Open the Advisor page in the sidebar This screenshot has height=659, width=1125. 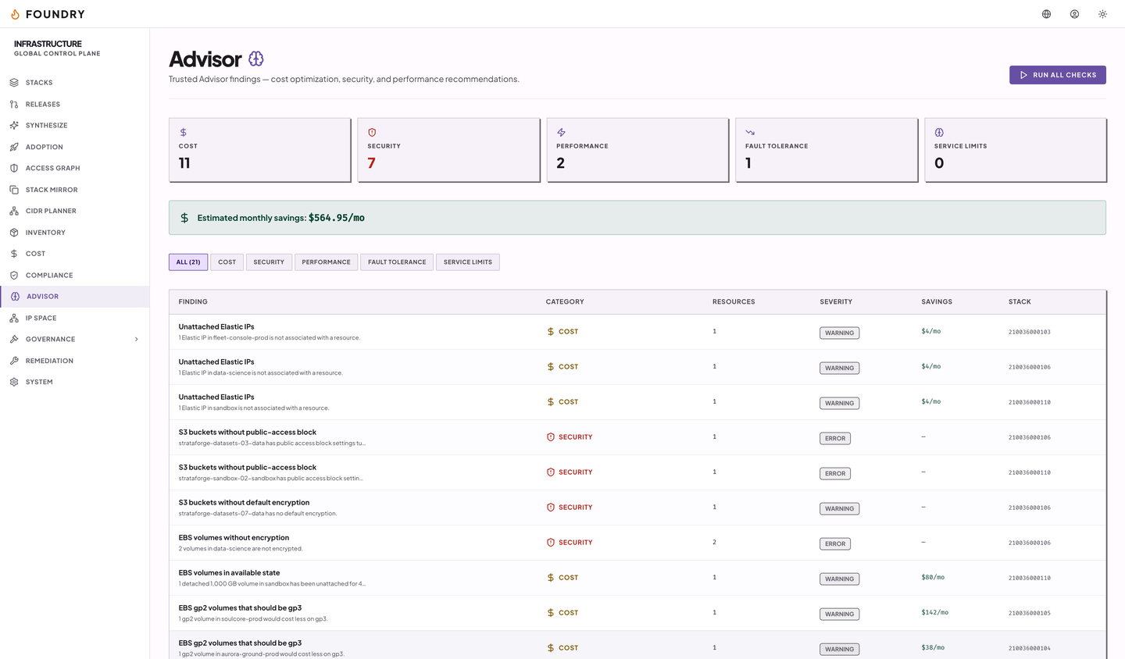75,297
